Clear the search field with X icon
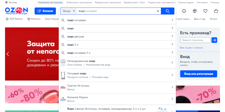225x112 pixels. click(158, 11)
